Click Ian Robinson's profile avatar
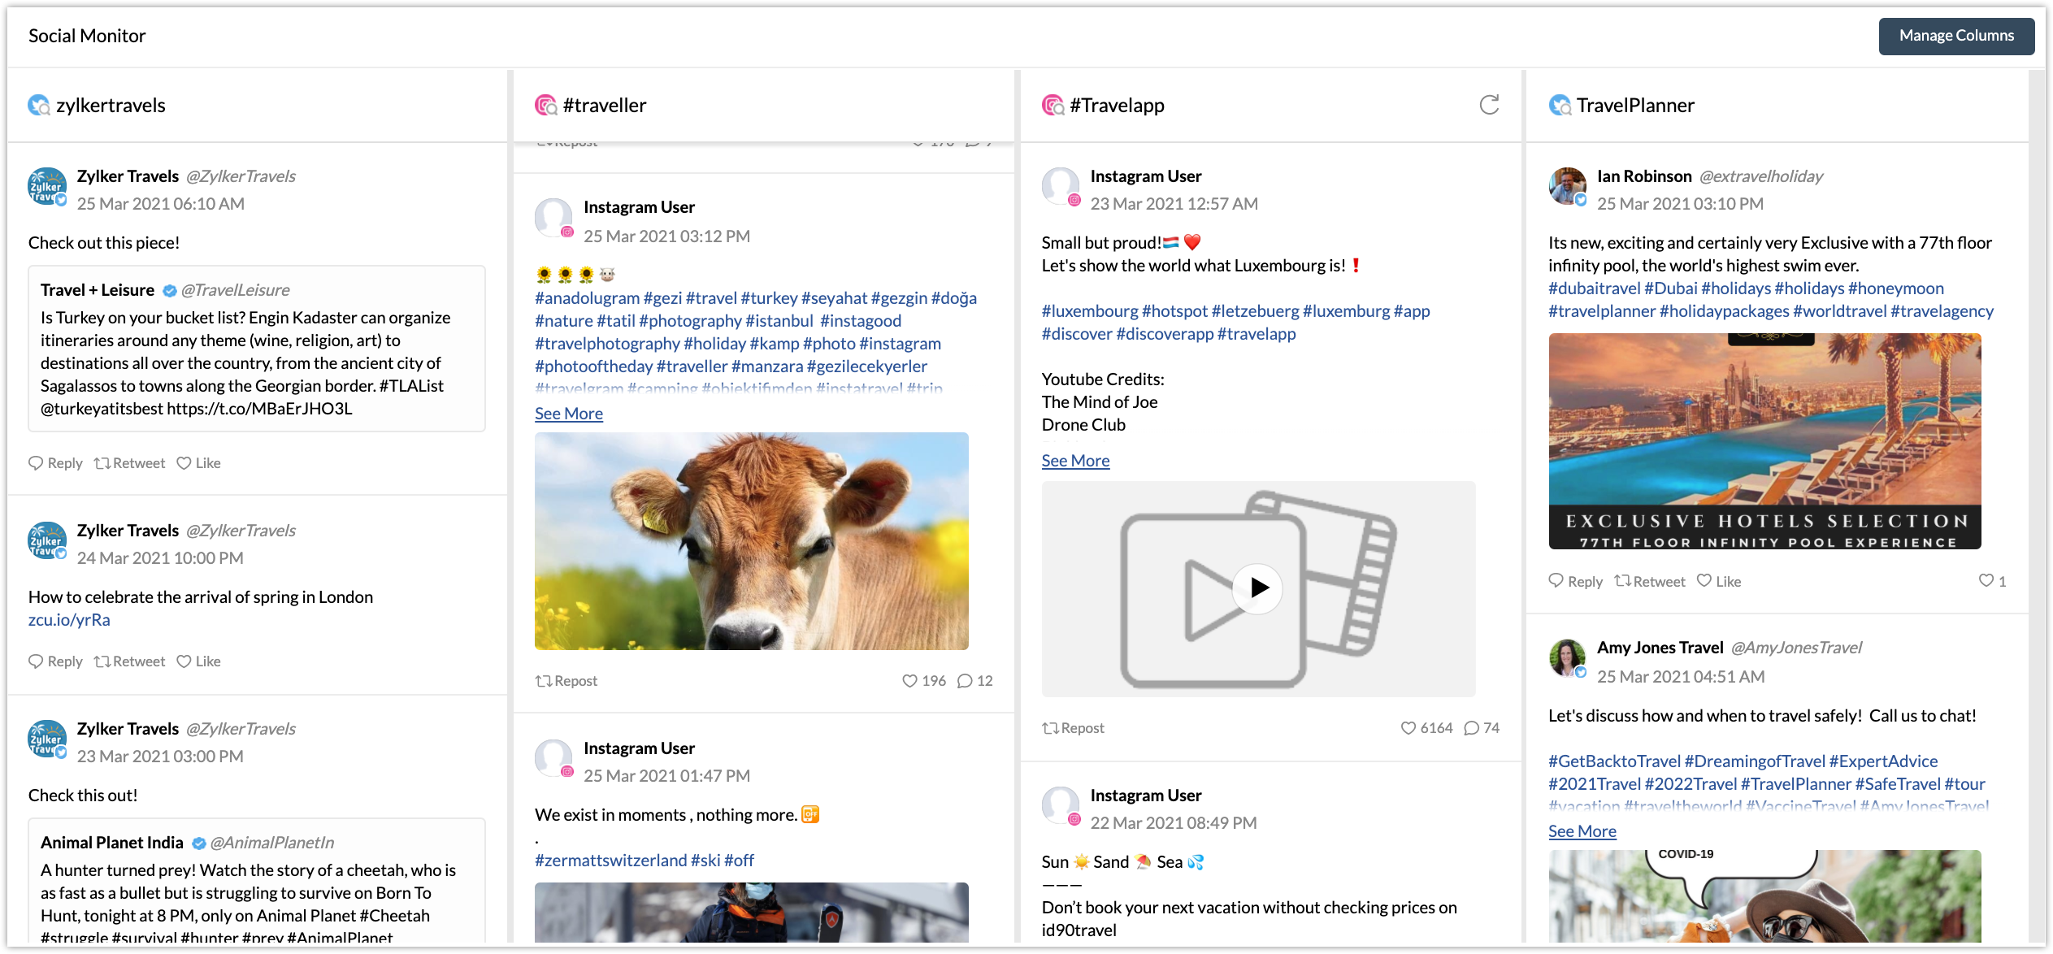 point(1568,187)
